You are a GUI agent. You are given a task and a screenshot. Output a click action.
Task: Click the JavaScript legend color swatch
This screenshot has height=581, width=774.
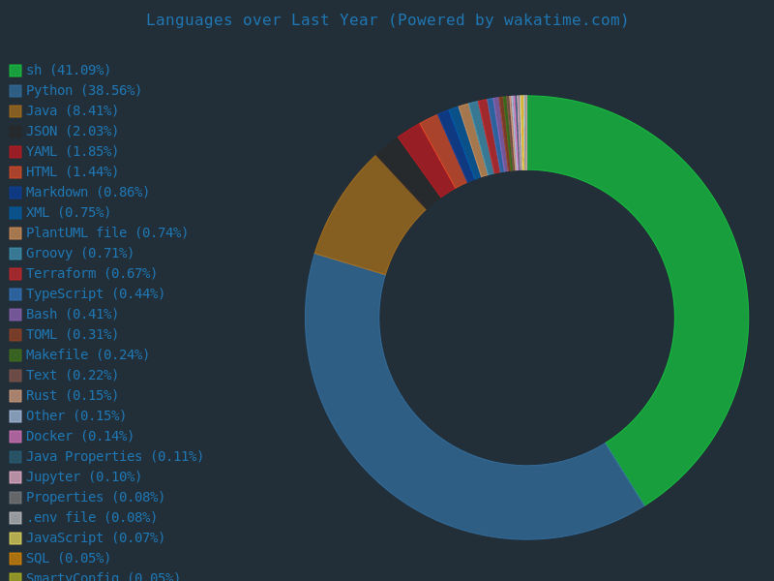click(15, 538)
